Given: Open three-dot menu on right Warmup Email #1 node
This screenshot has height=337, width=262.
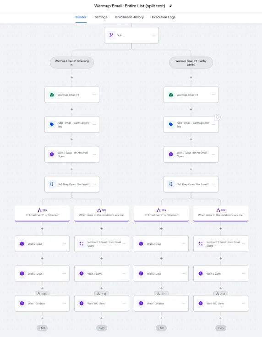Looking at the screenshot, I should pos(213,95).
